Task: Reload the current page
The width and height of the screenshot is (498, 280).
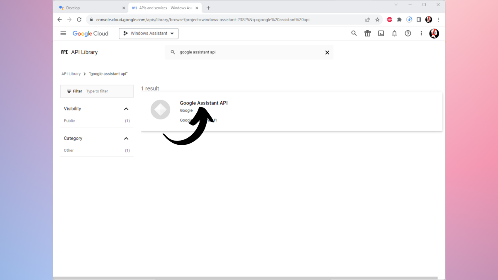Action: tap(79, 19)
